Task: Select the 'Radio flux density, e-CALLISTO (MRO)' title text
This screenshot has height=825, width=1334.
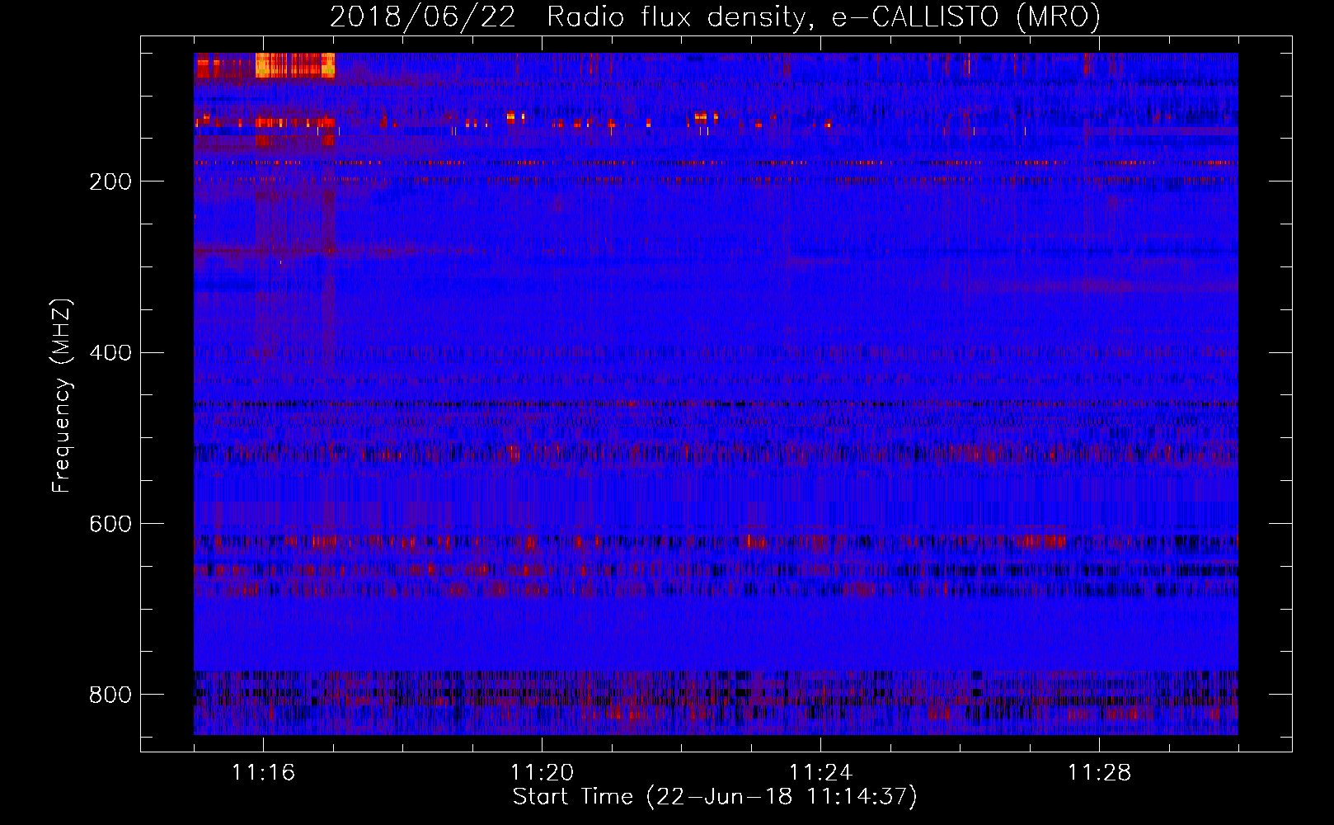Action: (824, 17)
